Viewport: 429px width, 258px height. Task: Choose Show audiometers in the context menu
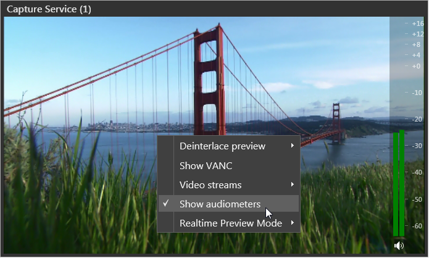coord(229,204)
